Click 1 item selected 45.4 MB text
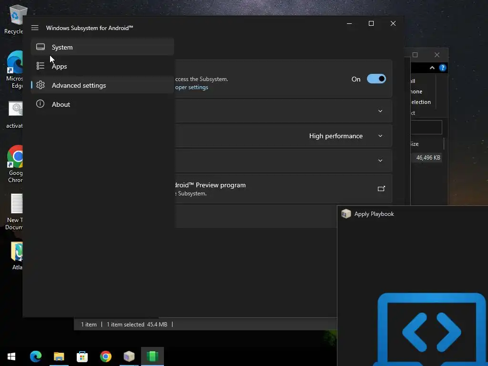 coord(137,324)
